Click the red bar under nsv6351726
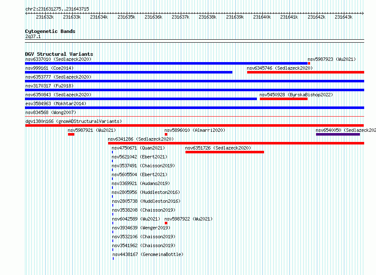The width and height of the screenshot is (376, 275). pos(225,152)
